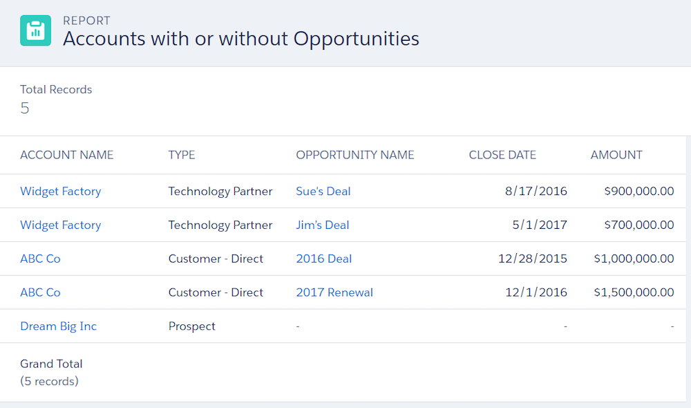Sort by the Close Date column header
Image resolution: width=691 pixels, height=408 pixels.
pos(502,155)
